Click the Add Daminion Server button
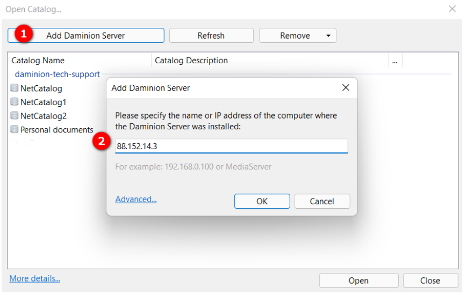The image size is (466, 295). [85, 35]
